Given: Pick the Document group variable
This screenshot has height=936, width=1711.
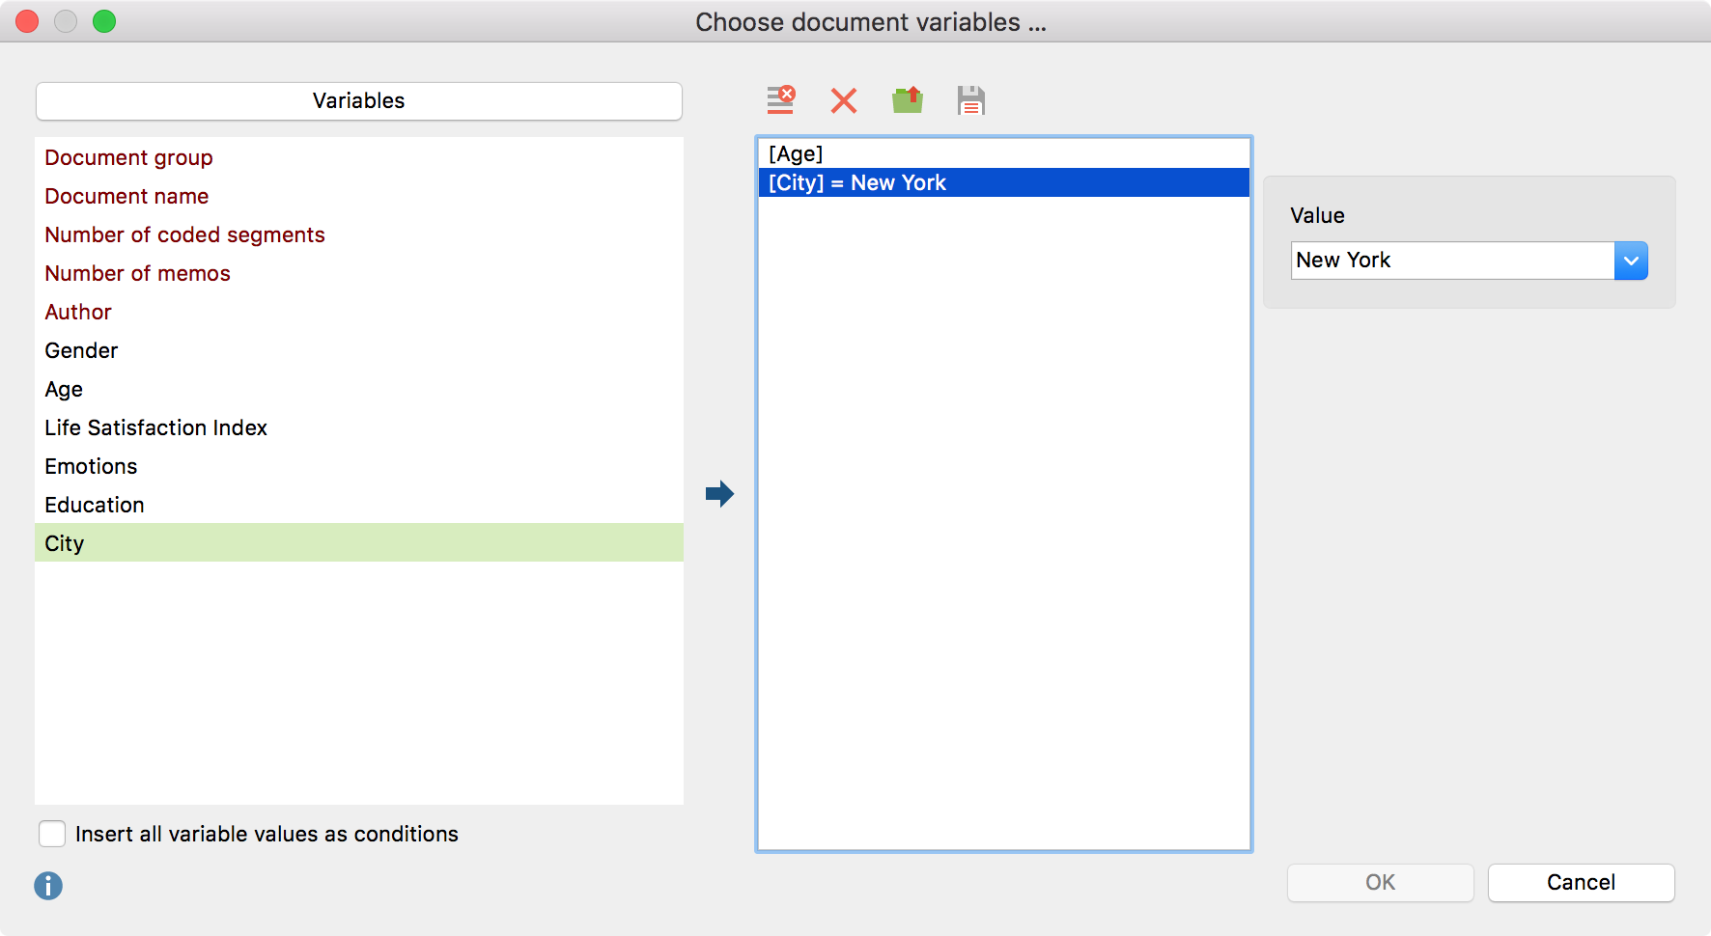Looking at the screenshot, I should [x=128, y=158].
